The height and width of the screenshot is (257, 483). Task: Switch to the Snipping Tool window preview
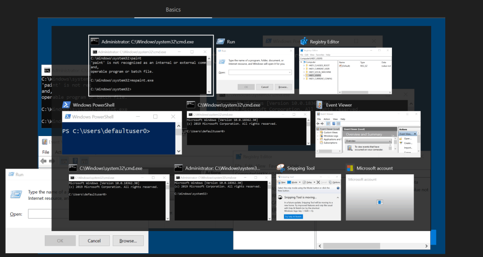click(x=308, y=197)
